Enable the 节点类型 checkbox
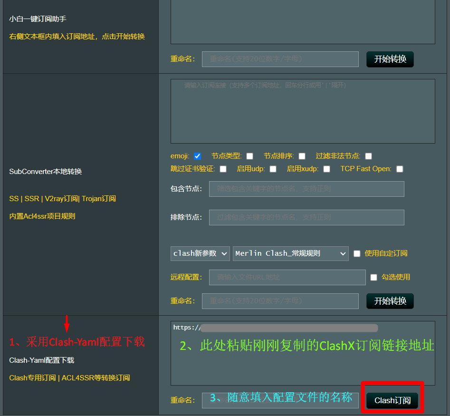This screenshot has height=416, width=450. pyautogui.click(x=249, y=156)
